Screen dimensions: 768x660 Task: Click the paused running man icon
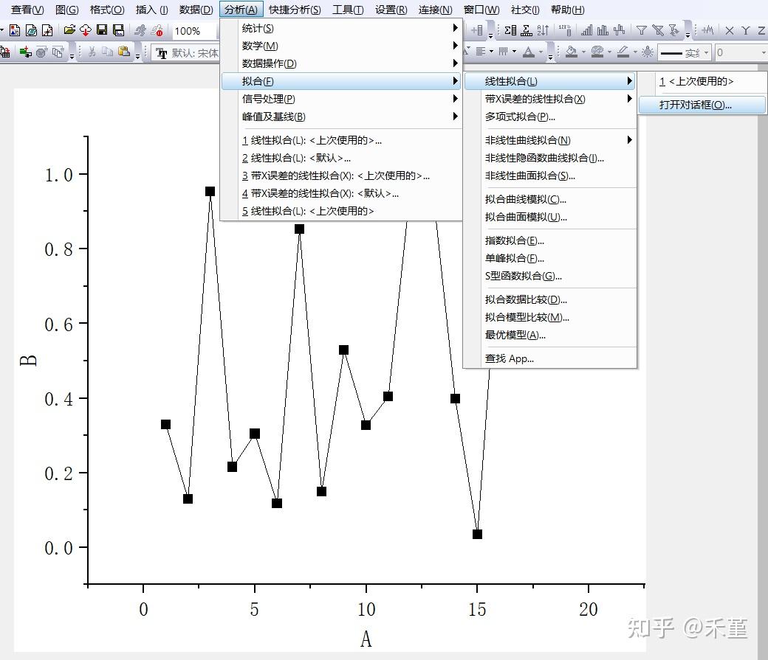(157, 30)
